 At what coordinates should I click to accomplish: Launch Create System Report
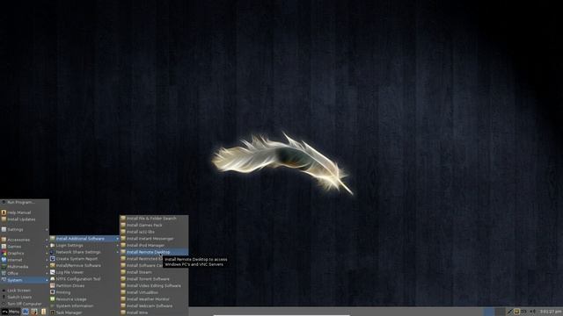(84, 259)
